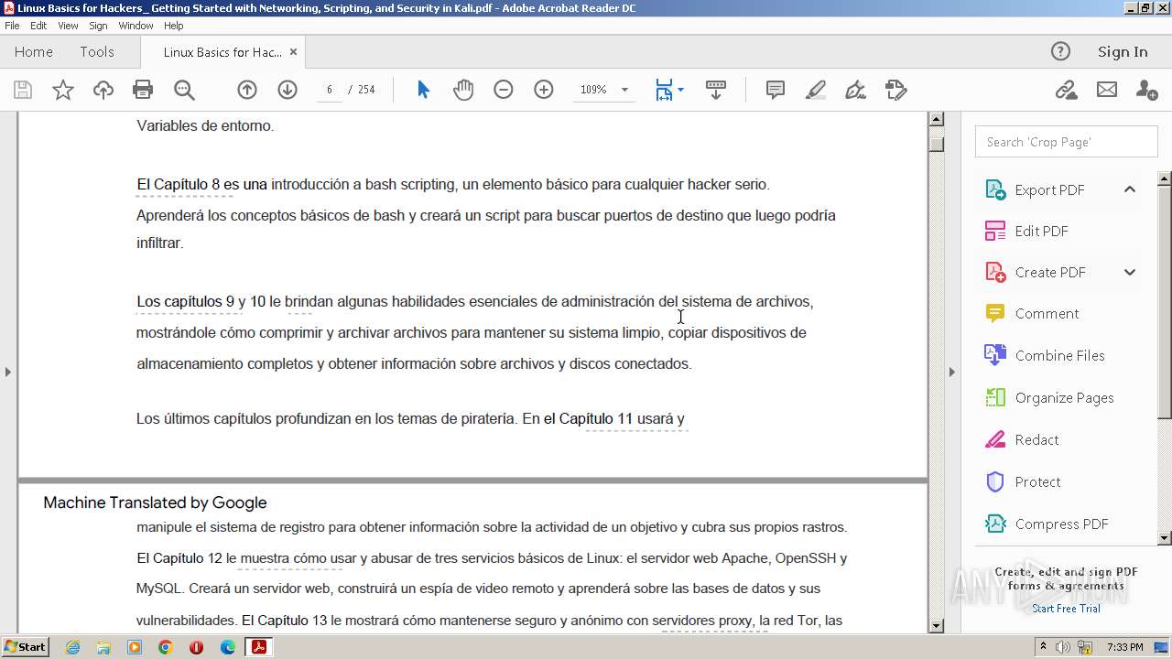Click the tools pane scrollbar down arrow
1172x659 pixels.
point(1165,538)
